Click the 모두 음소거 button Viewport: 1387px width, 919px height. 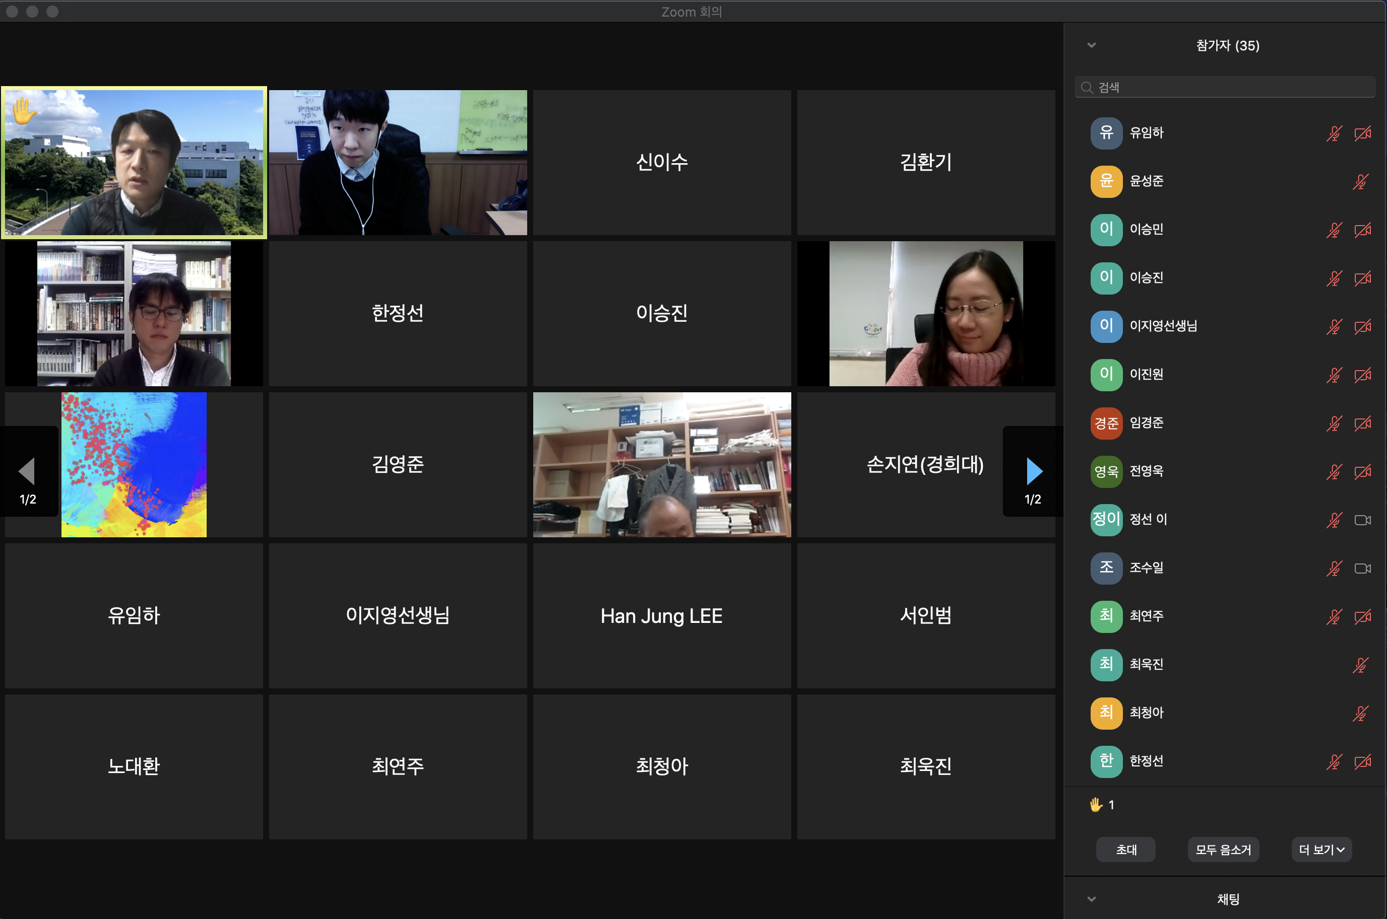(x=1223, y=850)
